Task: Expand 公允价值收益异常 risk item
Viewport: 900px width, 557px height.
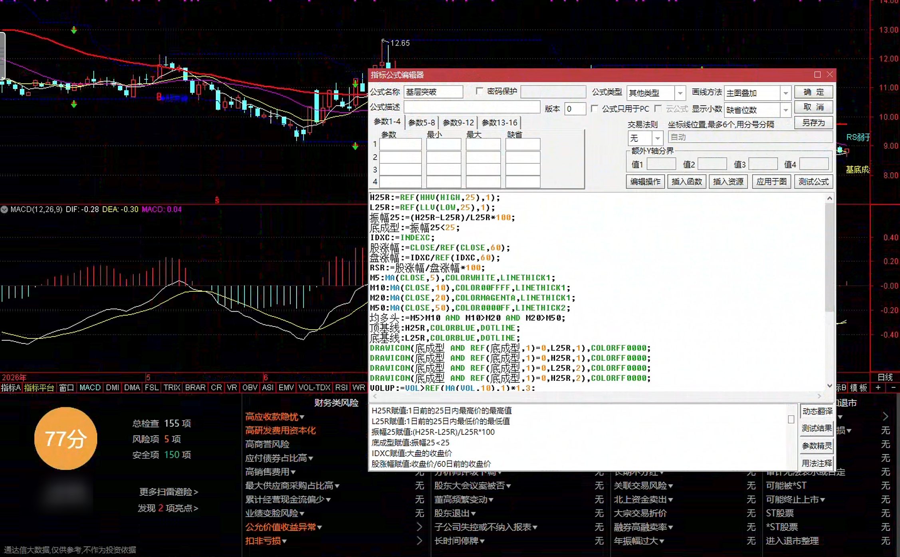Action: [x=283, y=527]
